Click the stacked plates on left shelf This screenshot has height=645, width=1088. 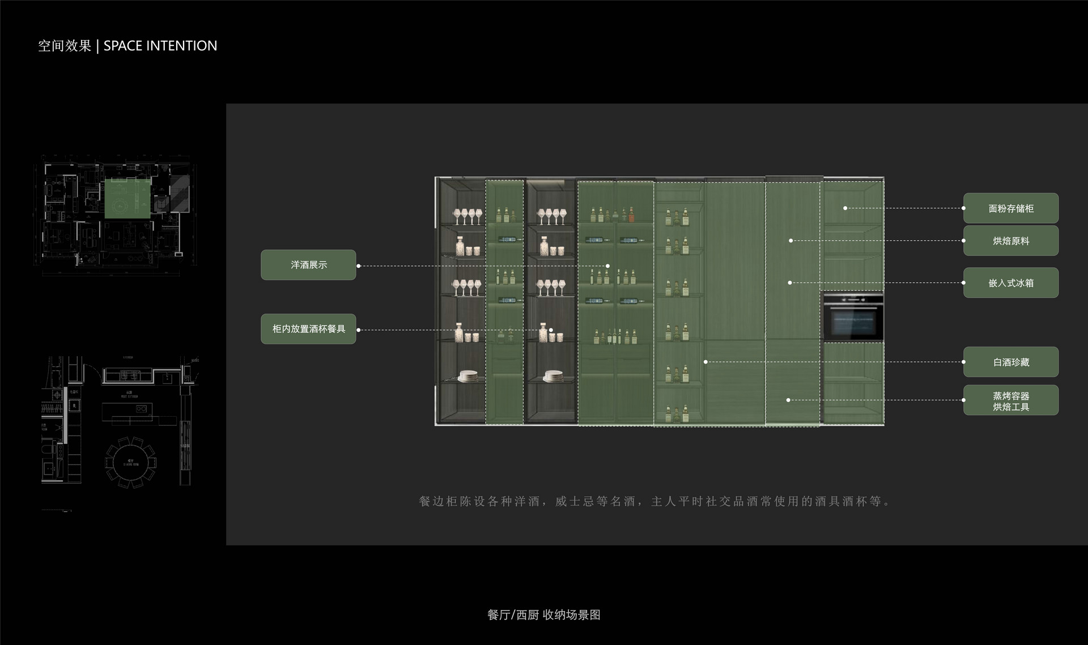click(468, 376)
